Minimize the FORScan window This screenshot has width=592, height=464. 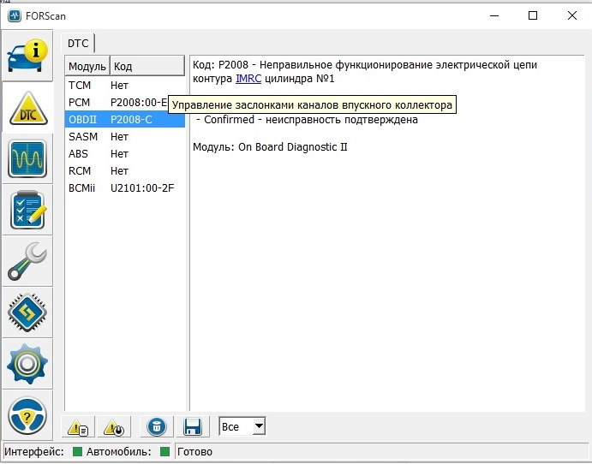[494, 15]
